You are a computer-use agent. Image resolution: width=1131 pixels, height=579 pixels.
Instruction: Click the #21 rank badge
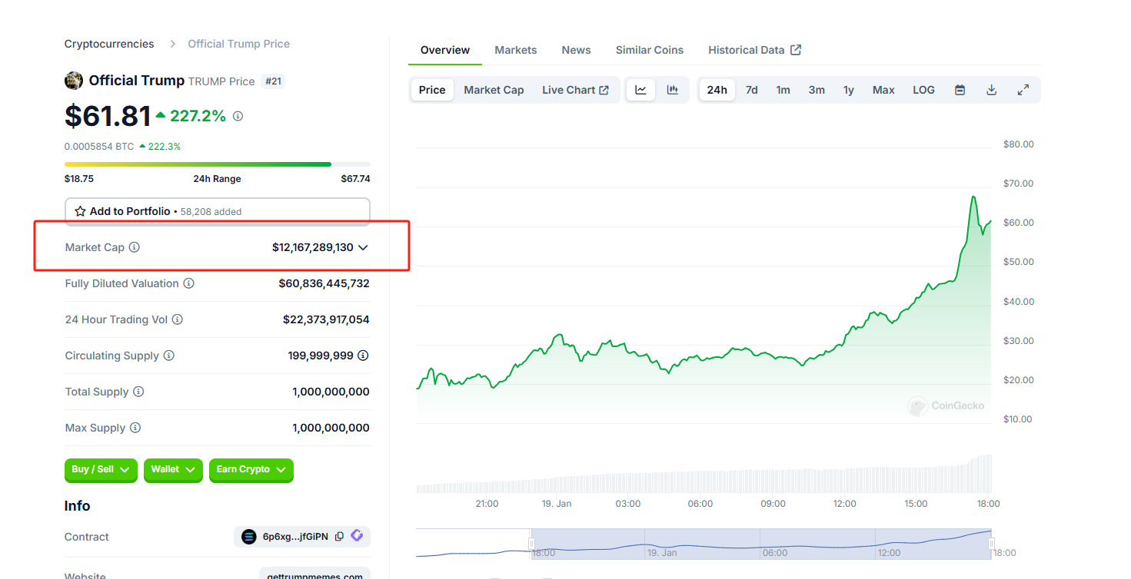click(273, 81)
